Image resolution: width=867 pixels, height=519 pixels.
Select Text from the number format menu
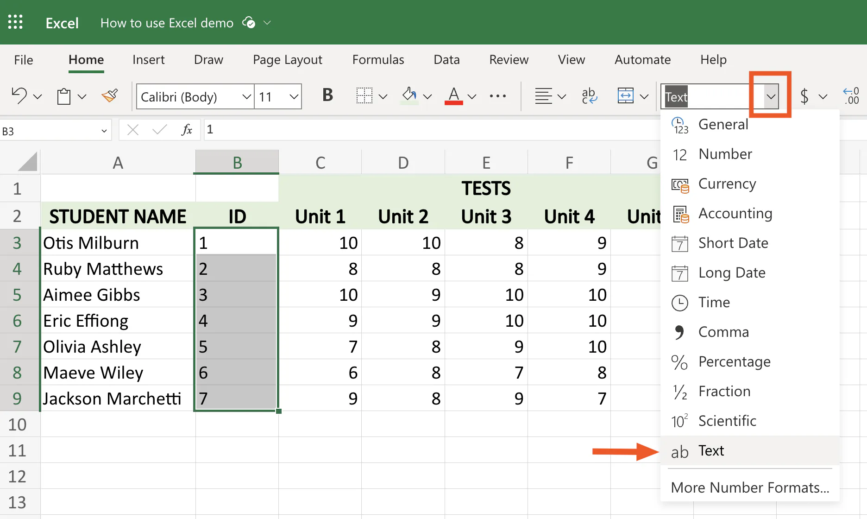tap(711, 450)
